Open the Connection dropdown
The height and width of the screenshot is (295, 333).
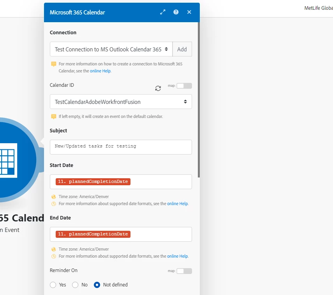click(x=111, y=49)
